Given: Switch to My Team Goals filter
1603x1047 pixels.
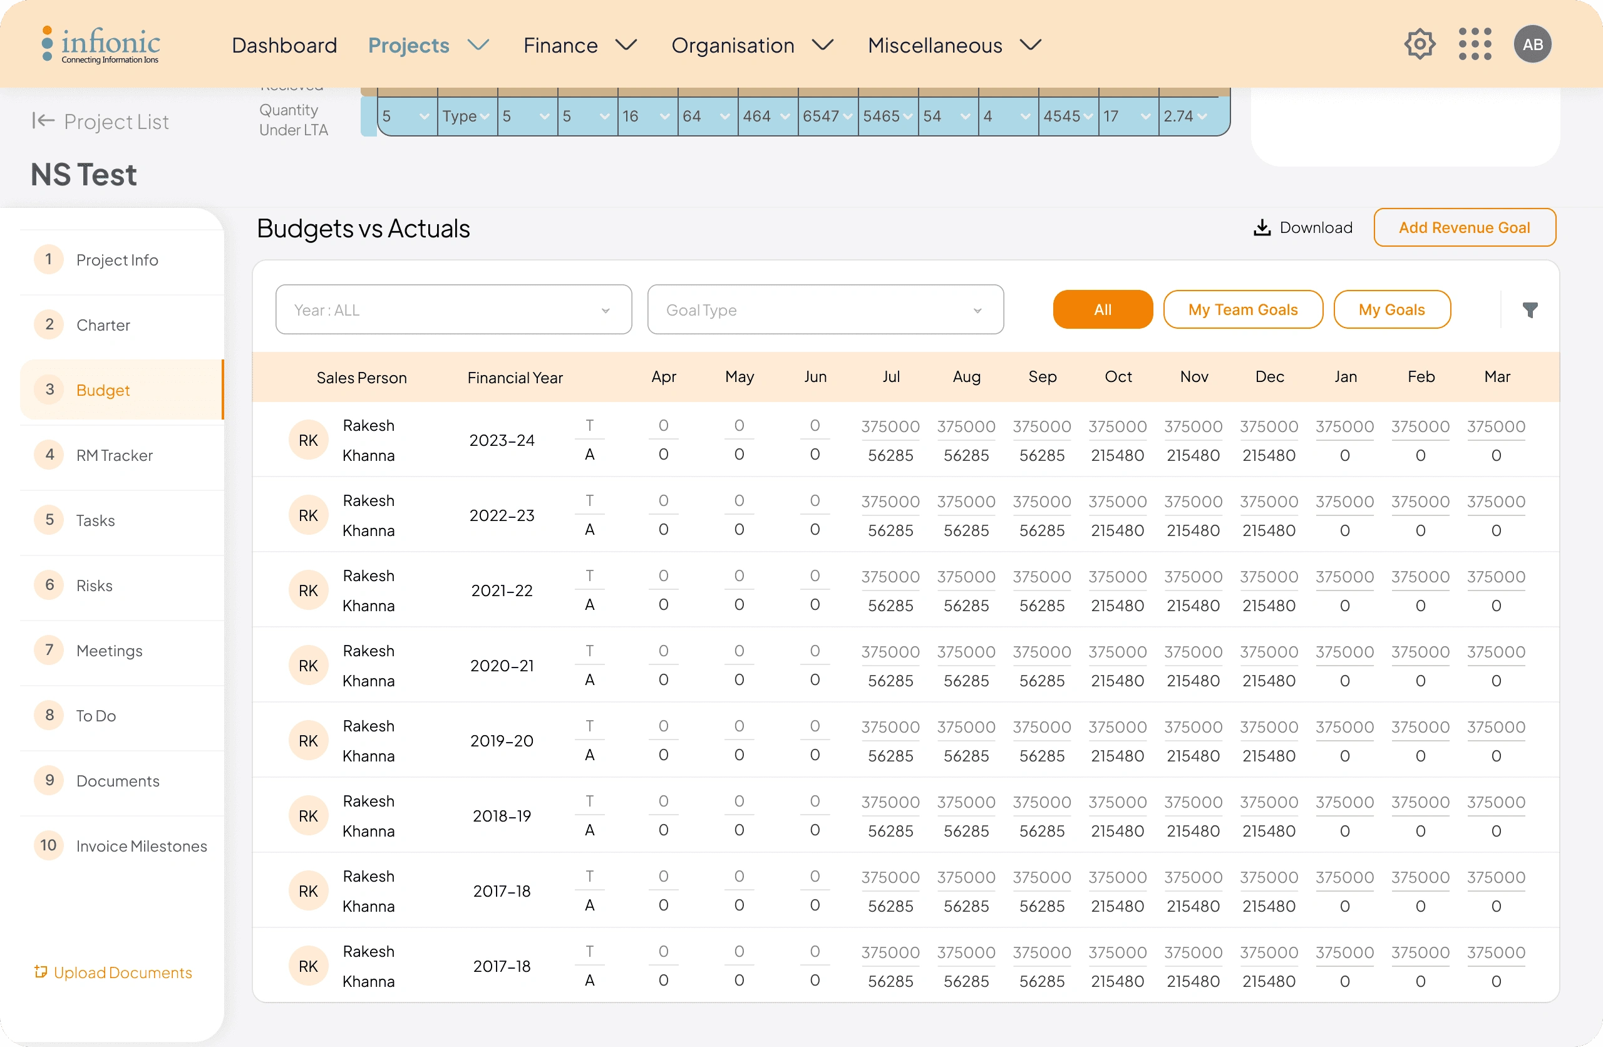Looking at the screenshot, I should point(1242,310).
